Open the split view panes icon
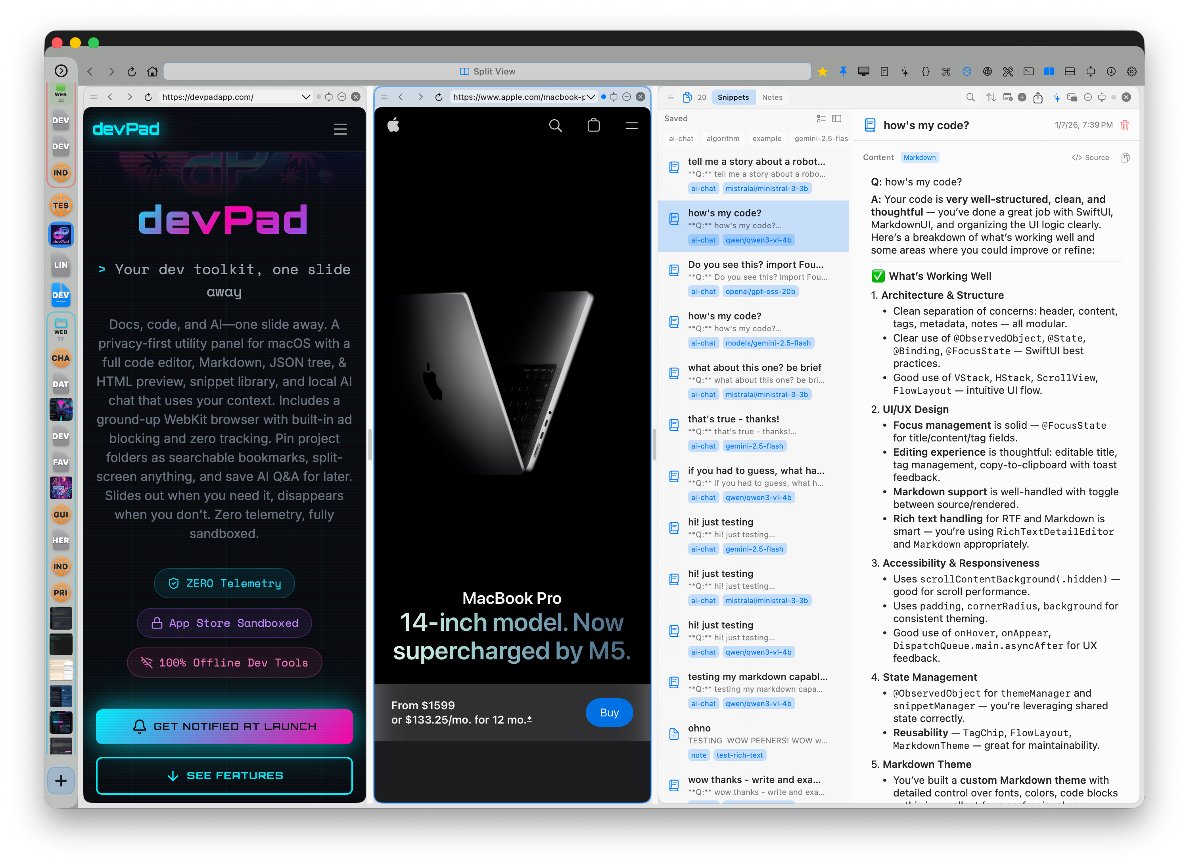The image size is (1189, 867). pos(1050,71)
